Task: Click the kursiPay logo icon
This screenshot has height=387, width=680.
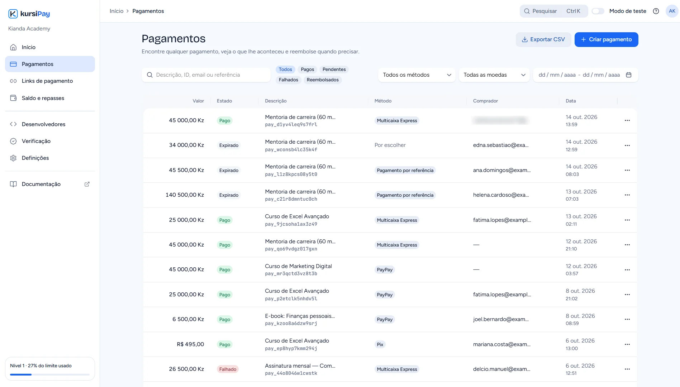Action: [x=13, y=14]
